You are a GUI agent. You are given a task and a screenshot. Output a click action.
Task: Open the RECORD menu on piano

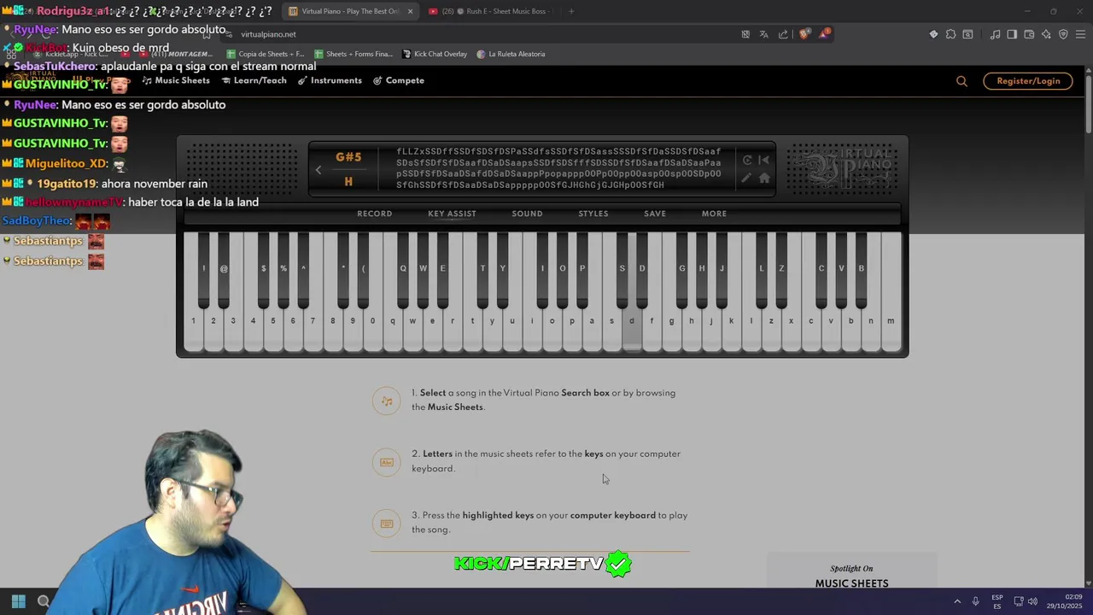tap(375, 214)
